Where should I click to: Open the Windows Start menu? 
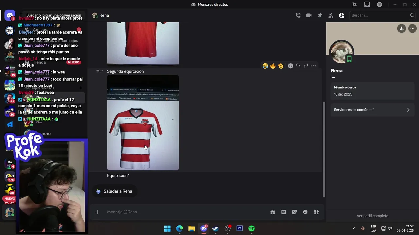(167, 228)
